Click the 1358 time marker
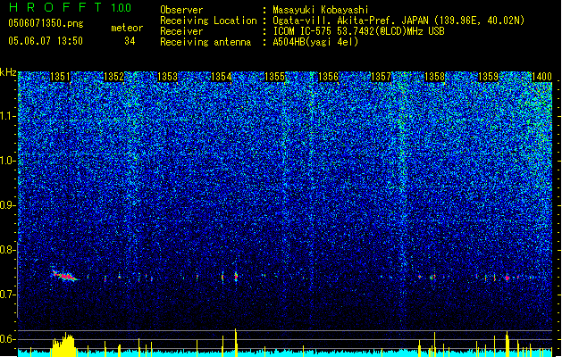Viewport: 562px width, 357px height. pos(434,77)
